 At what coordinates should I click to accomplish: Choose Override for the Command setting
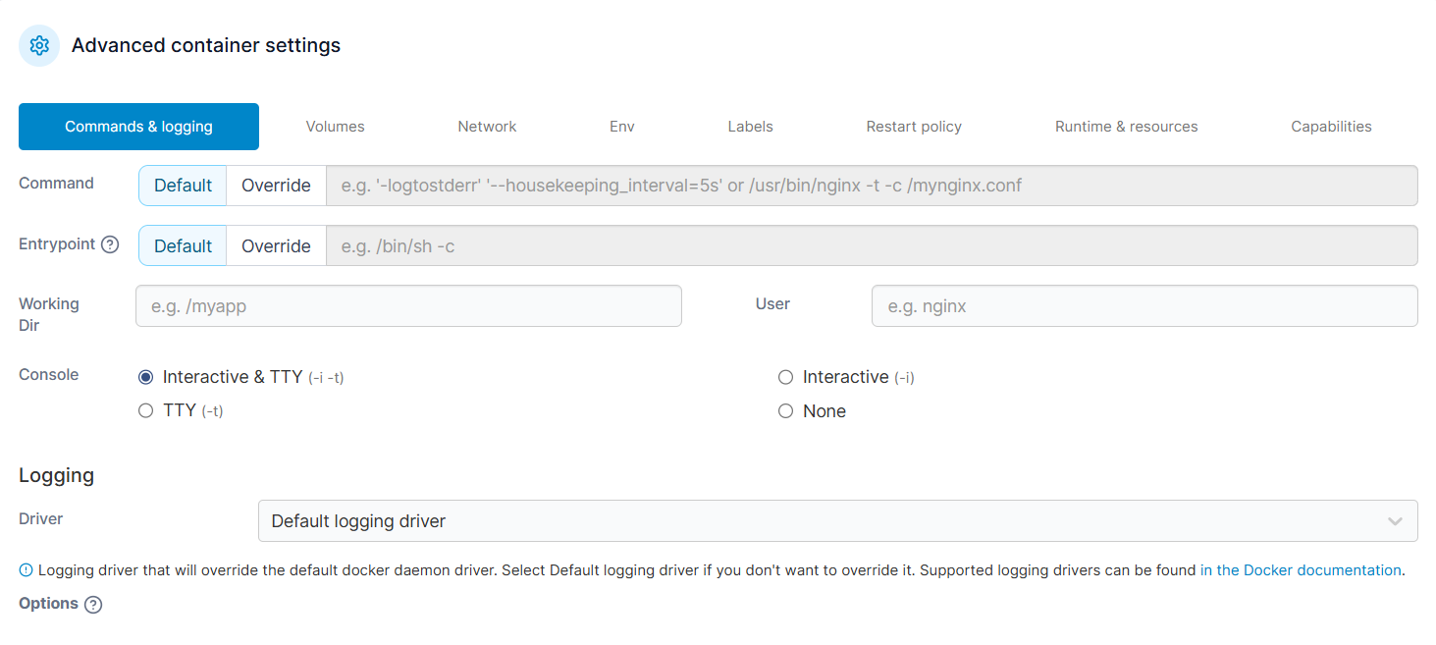(276, 186)
